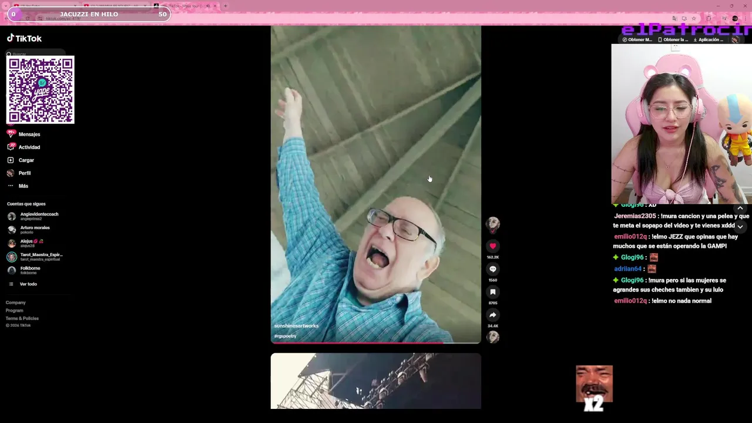Viewport: 752px width, 423px height.
Task: Like the video with the heart icon
Action: pos(493,246)
